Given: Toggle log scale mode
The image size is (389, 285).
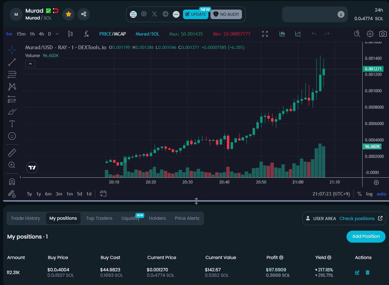Looking at the screenshot, I should pos(369,194).
